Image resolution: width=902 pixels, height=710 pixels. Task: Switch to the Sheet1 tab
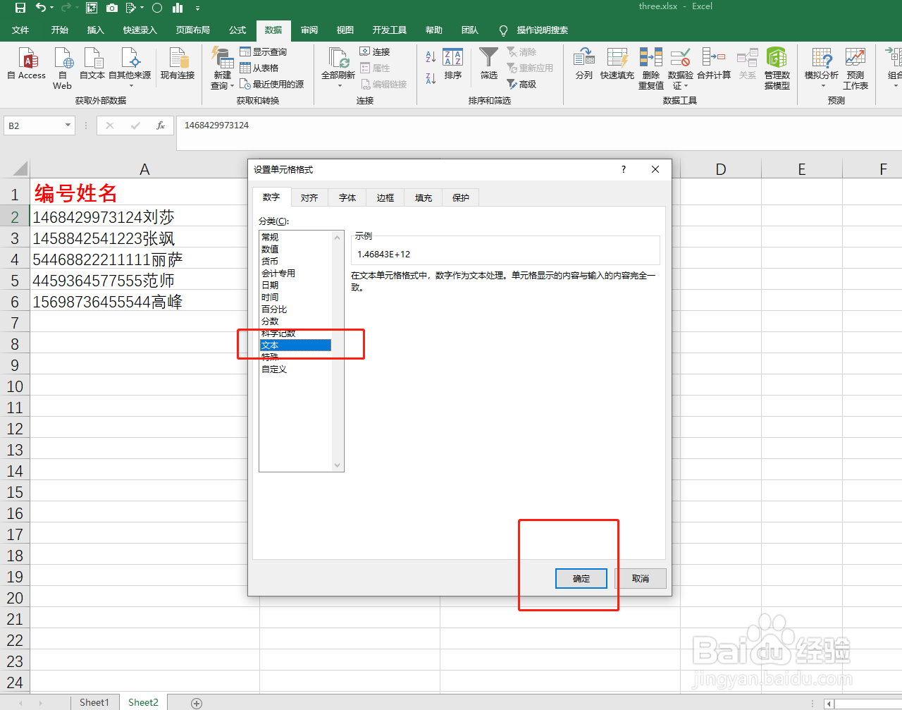94,702
